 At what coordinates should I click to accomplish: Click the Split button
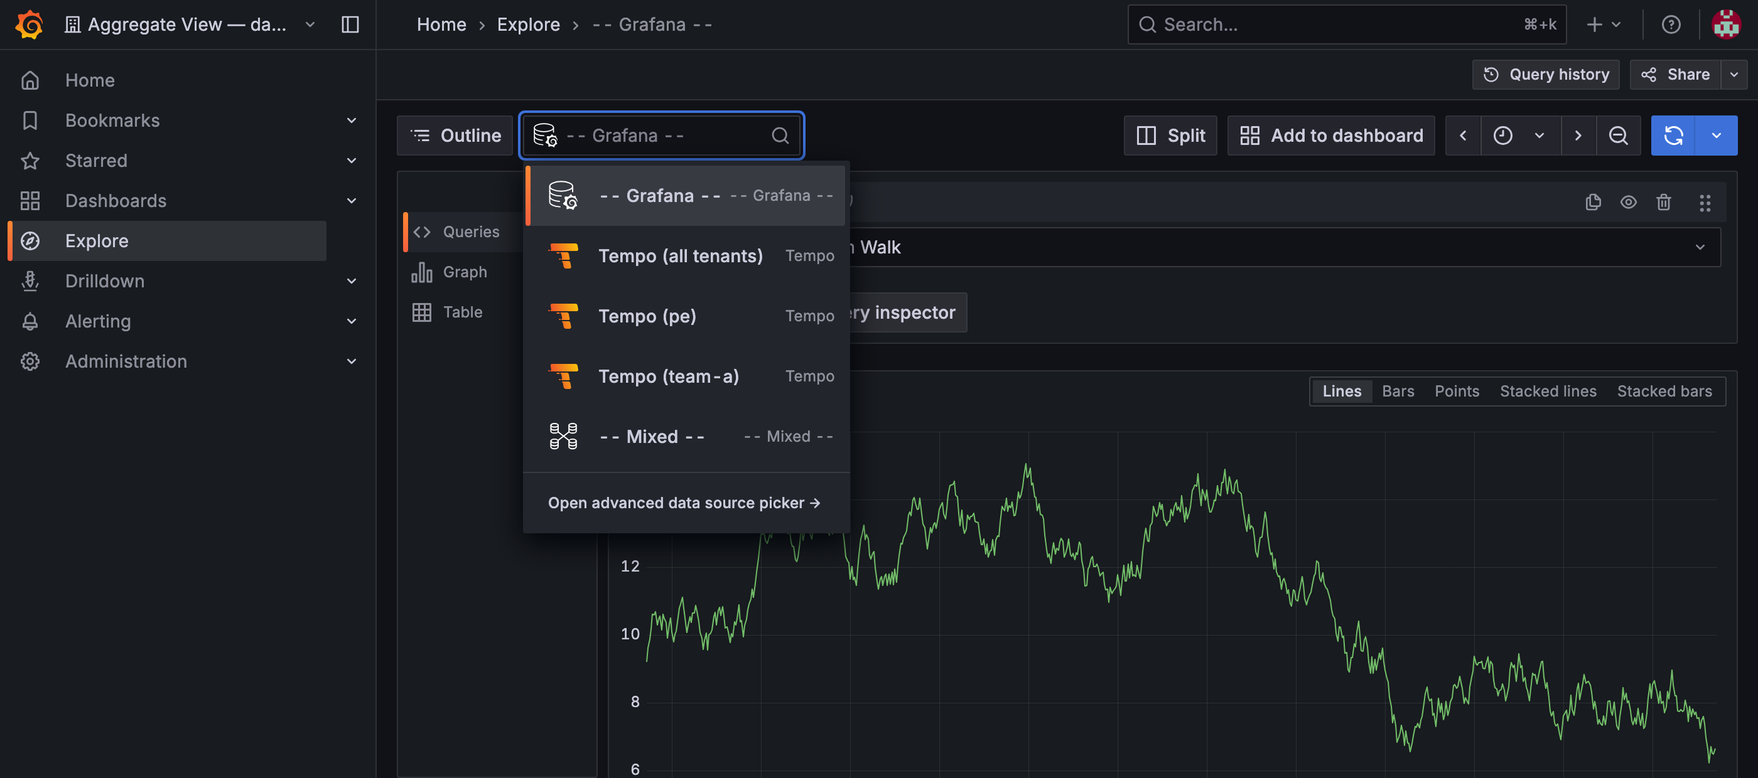coord(1170,136)
